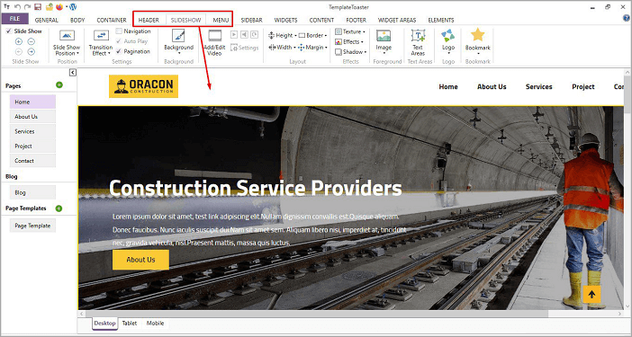This screenshot has height=337, width=632.
Task: Add a new page with green plus
Action: 59,84
